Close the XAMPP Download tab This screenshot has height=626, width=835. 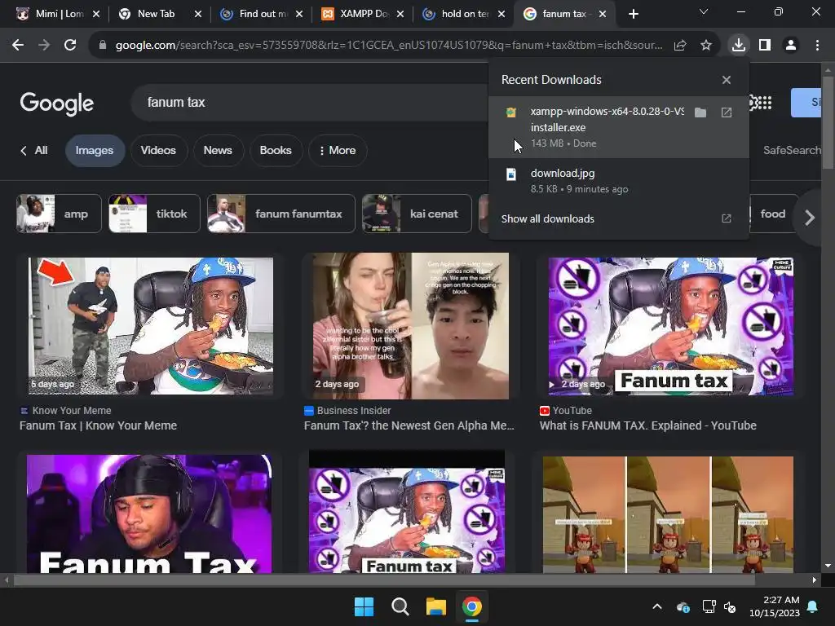pyautogui.click(x=400, y=14)
